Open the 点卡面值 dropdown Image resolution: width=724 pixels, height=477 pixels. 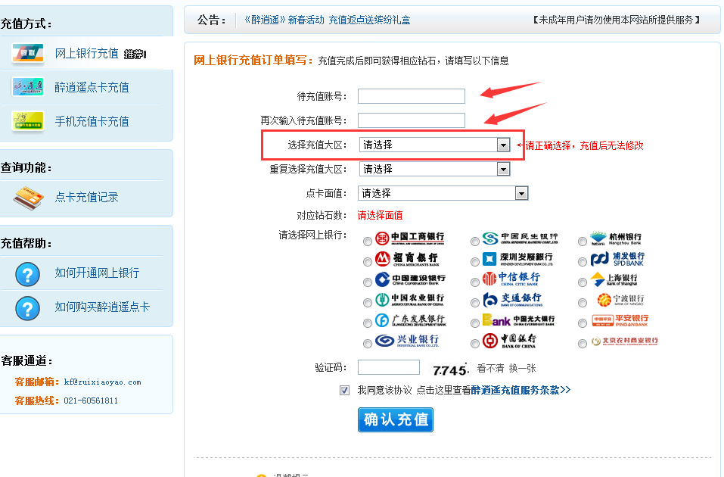[x=443, y=193]
